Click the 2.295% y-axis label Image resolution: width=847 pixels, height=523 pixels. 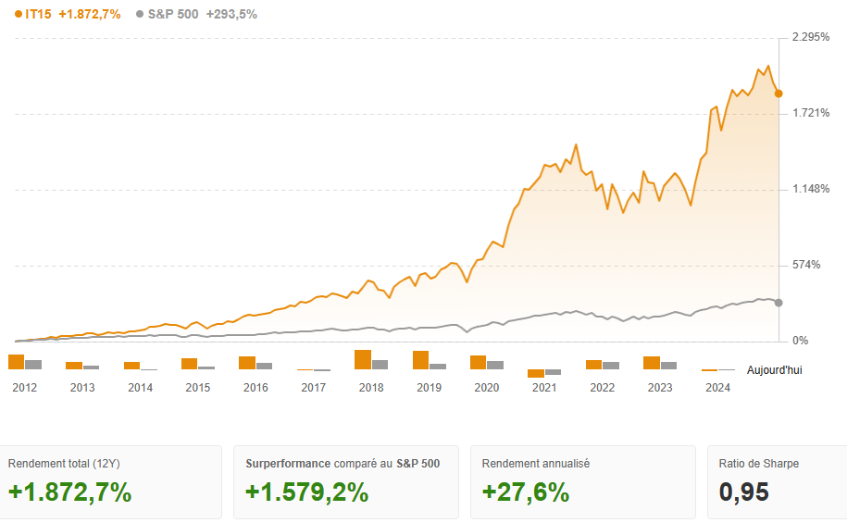click(x=811, y=37)
